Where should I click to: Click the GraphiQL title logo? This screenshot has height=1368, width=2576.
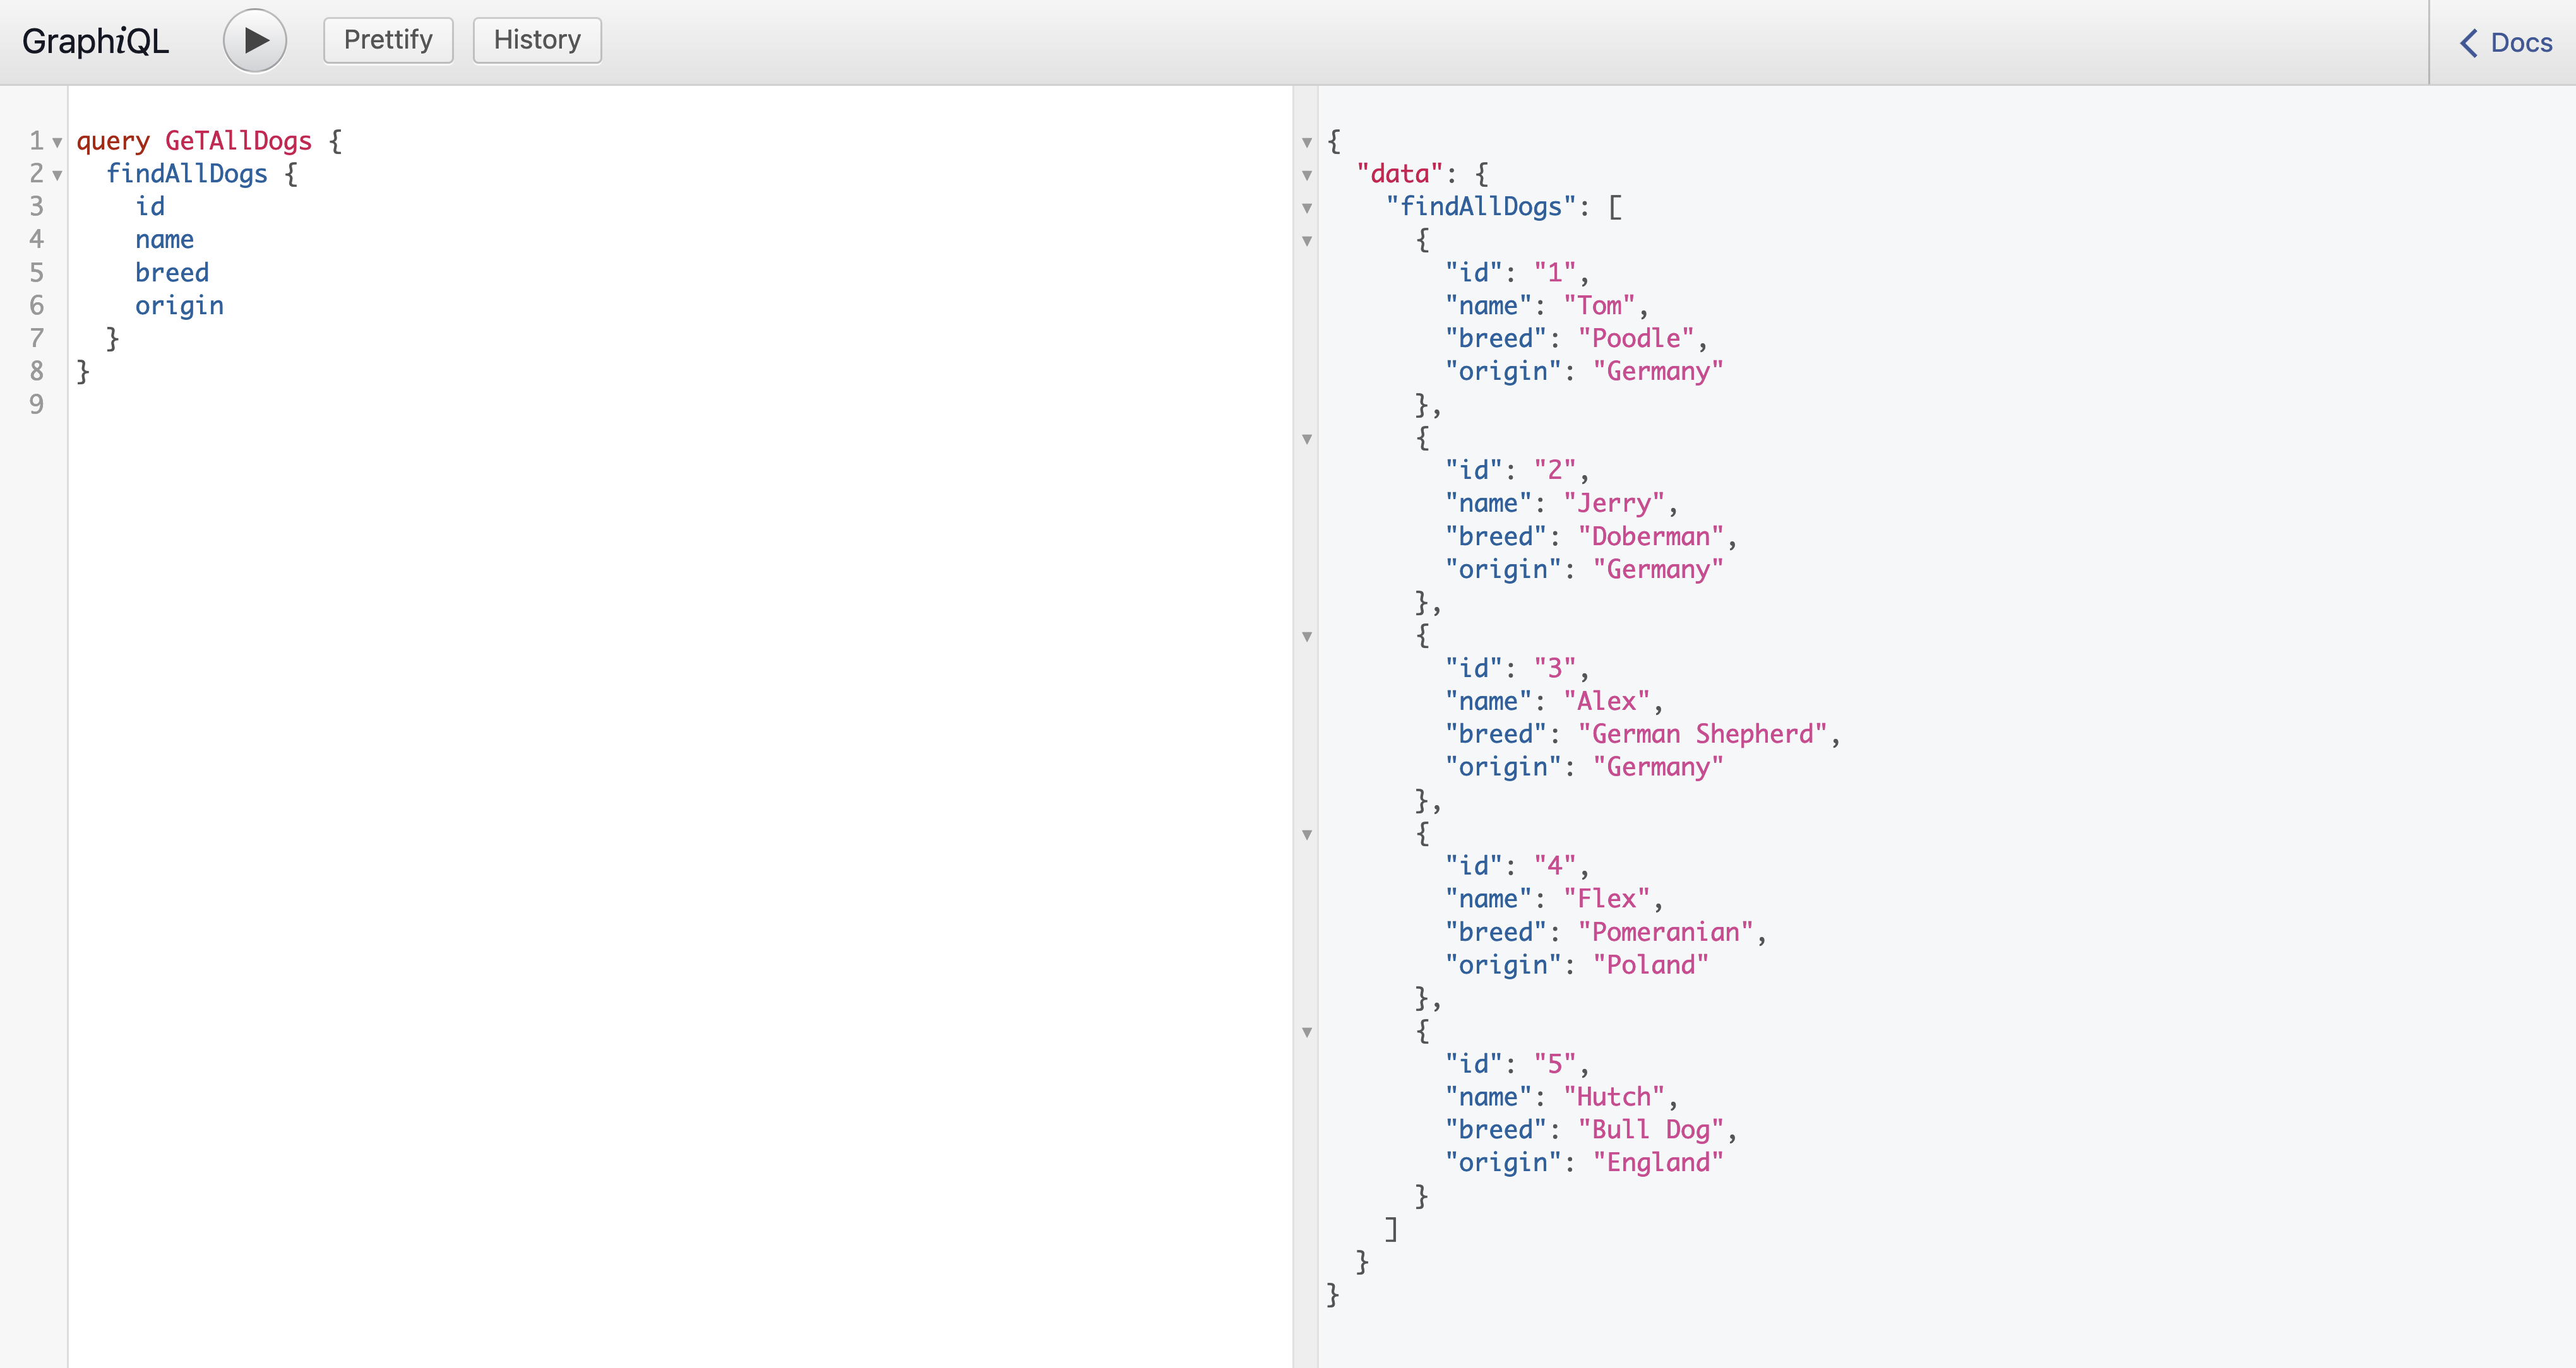[95, 41]
